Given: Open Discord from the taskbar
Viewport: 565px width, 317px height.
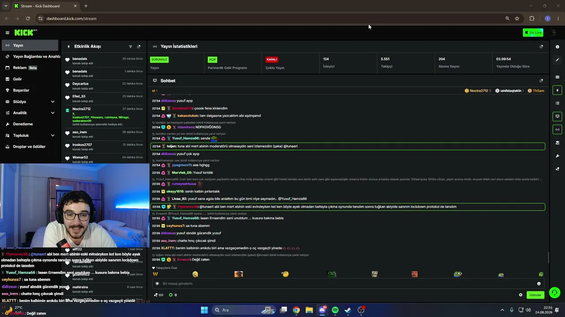Looking at the screenshot, I should click(322, 310).
